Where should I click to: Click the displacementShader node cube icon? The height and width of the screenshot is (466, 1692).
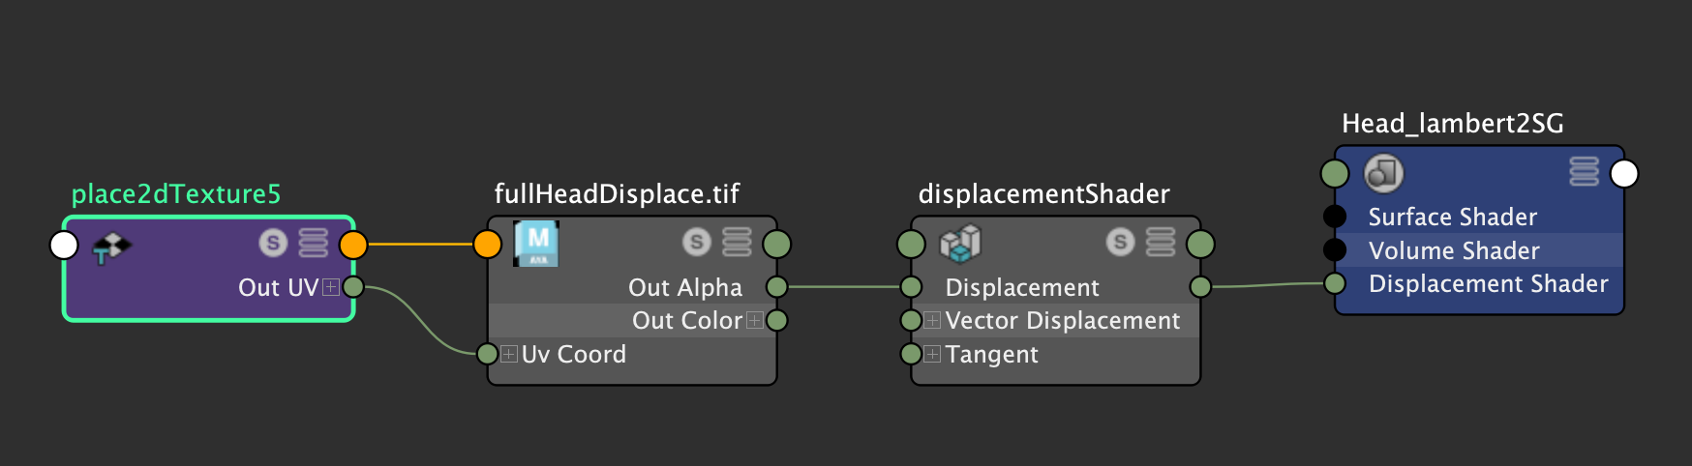(960, 244)
